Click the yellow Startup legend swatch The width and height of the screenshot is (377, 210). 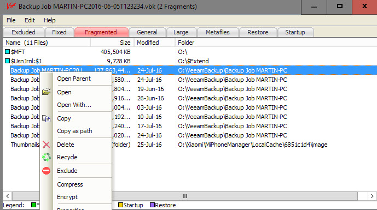tap(120, 205)
